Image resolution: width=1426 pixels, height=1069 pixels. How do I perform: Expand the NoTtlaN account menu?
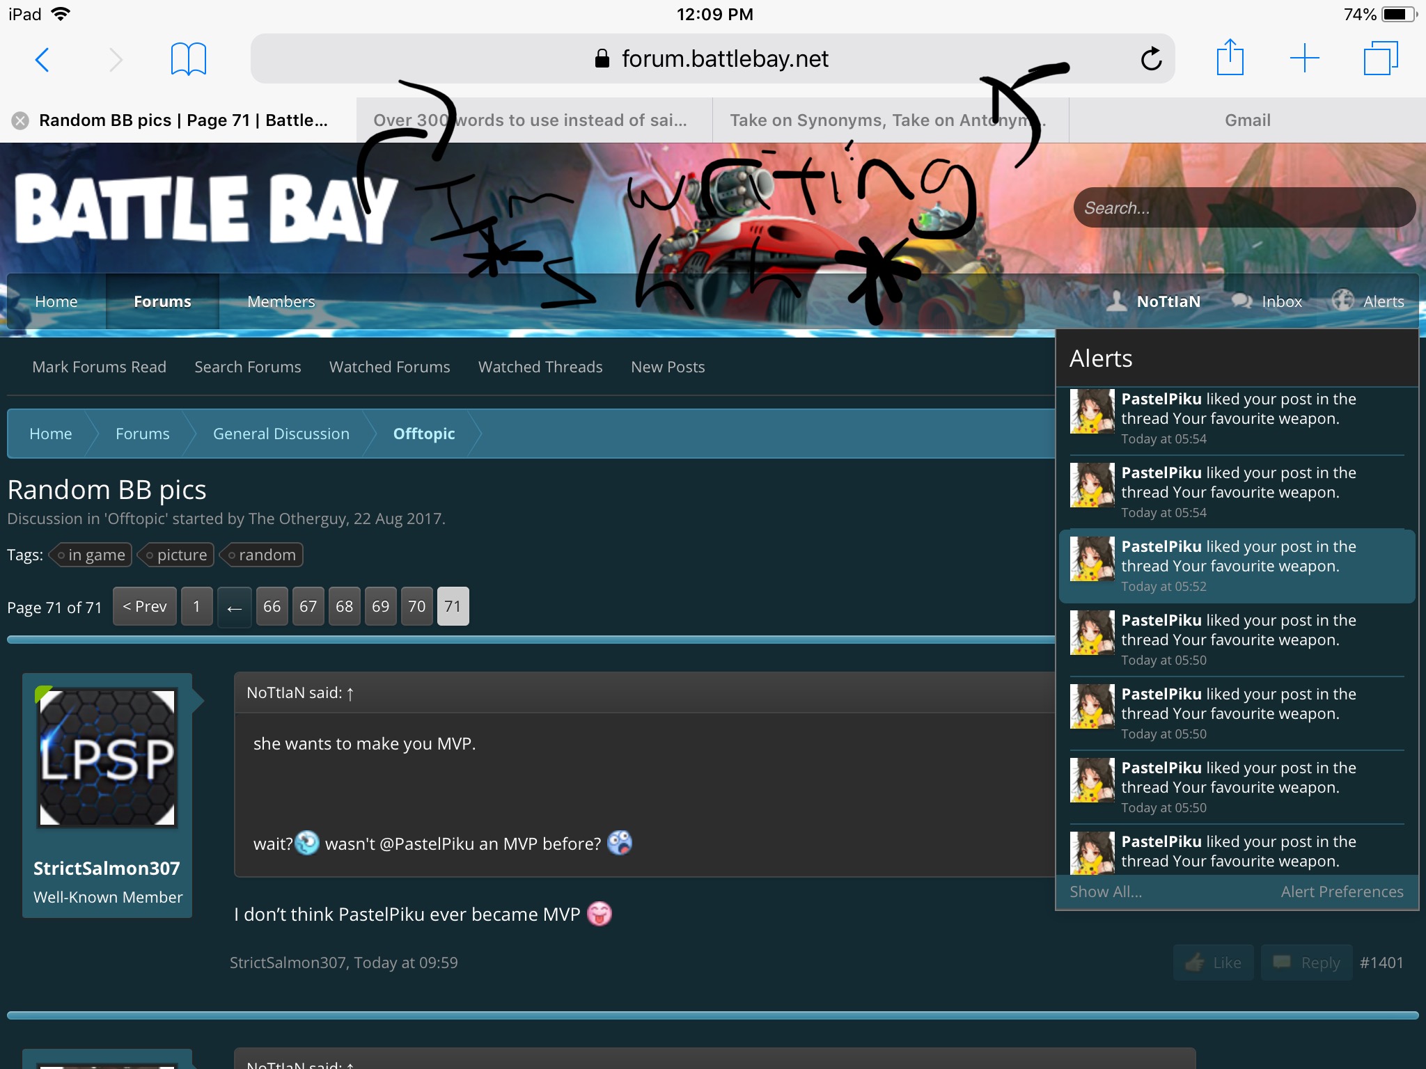pyautogui.click(x=1168, y=301)
